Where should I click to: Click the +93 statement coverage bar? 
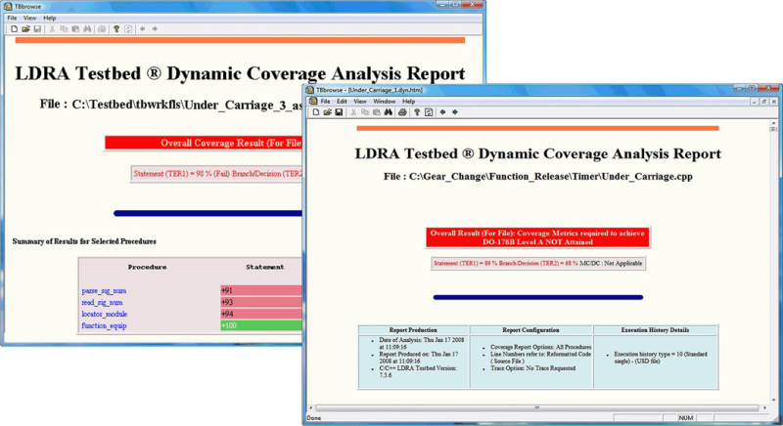click(x=261, y=303)
